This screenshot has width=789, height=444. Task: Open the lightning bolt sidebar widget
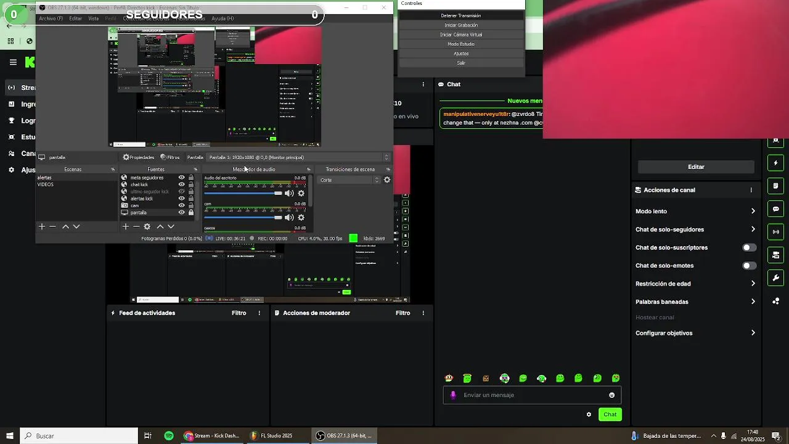click(776, 163)
